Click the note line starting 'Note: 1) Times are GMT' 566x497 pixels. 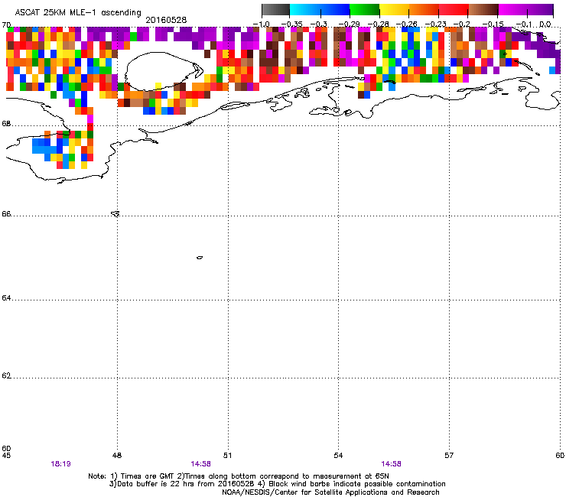(x=239, y=476)
